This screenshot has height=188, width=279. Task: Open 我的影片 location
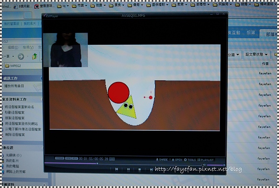tap(12, 161)
